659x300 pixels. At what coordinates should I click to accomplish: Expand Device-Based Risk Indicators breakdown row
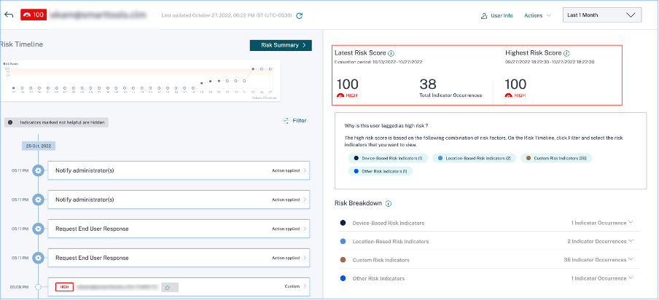(x=631, y=223)
